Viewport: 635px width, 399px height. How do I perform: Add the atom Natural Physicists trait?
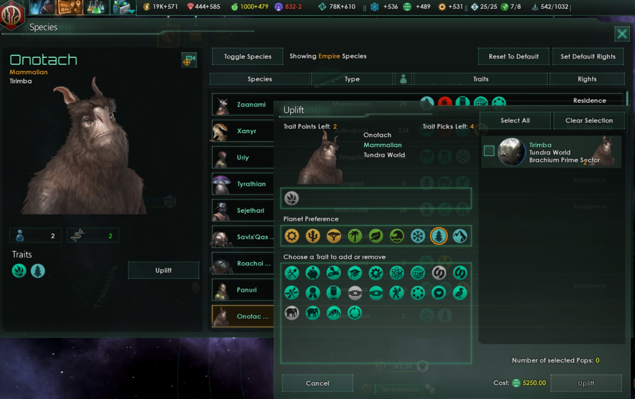point(397,273)
